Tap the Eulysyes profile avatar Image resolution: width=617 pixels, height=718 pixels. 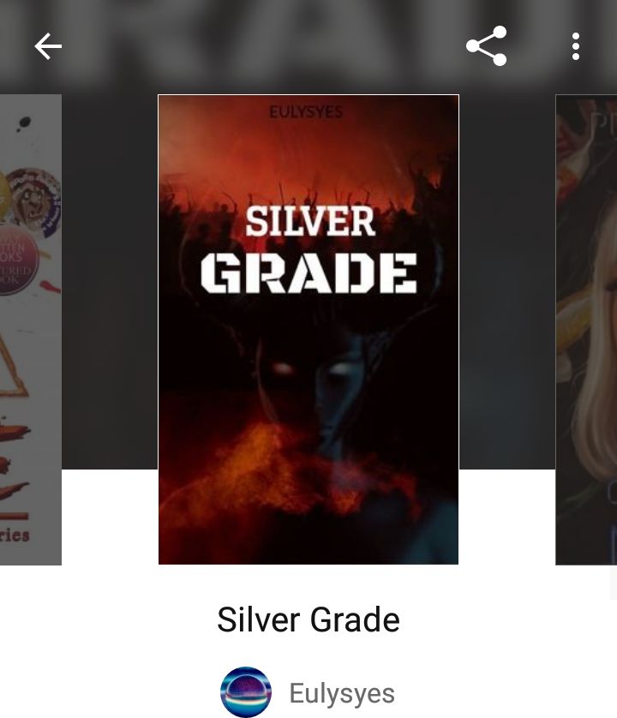[x=246, y=692]
